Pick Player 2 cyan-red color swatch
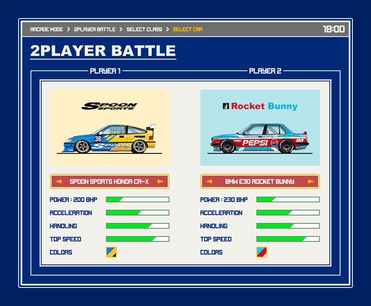The height and width of the screenshot is (306, 371). [x=262, y=252]
